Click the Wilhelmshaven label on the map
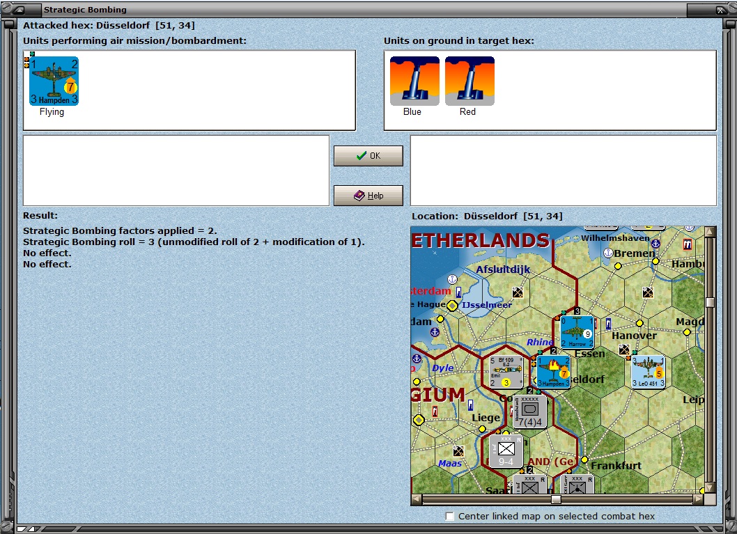737x534 pixels. (x=615, y=238)
